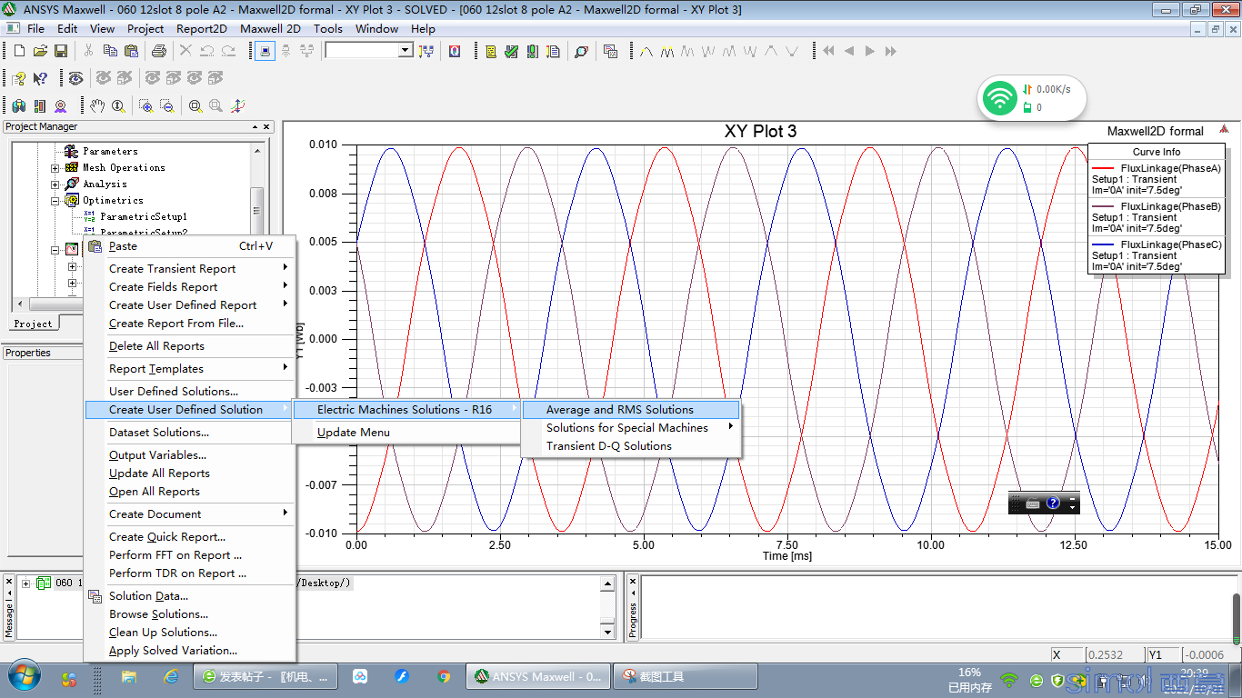This screenshot has width=1242, height=698.
Task: Collapse the Results tree node
Action: [55, 250]
